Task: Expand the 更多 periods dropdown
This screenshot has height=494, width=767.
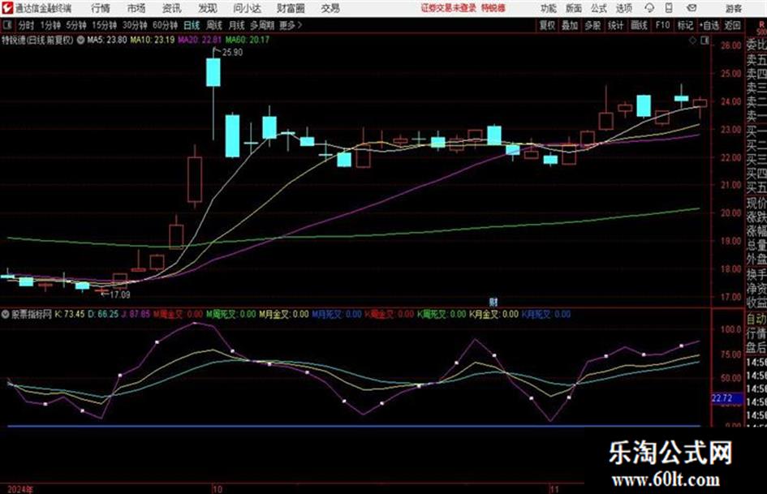Action: tap(291, 25)
